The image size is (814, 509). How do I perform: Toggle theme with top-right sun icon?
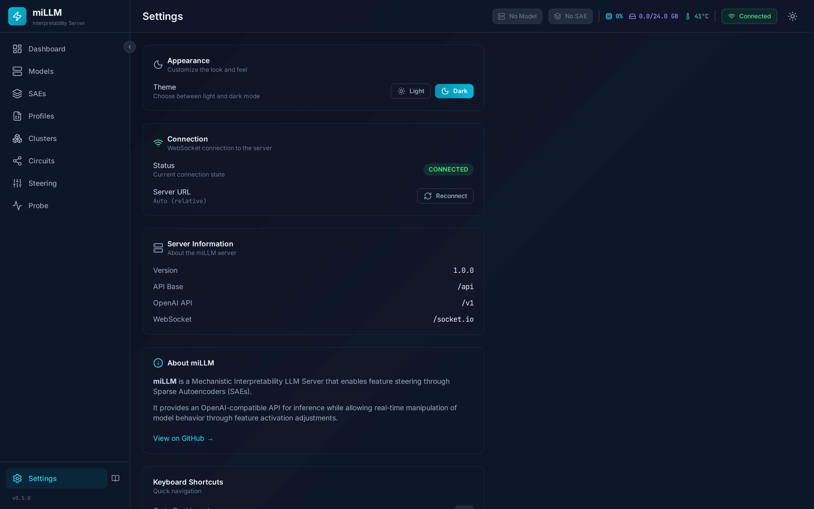pos(792,16)
